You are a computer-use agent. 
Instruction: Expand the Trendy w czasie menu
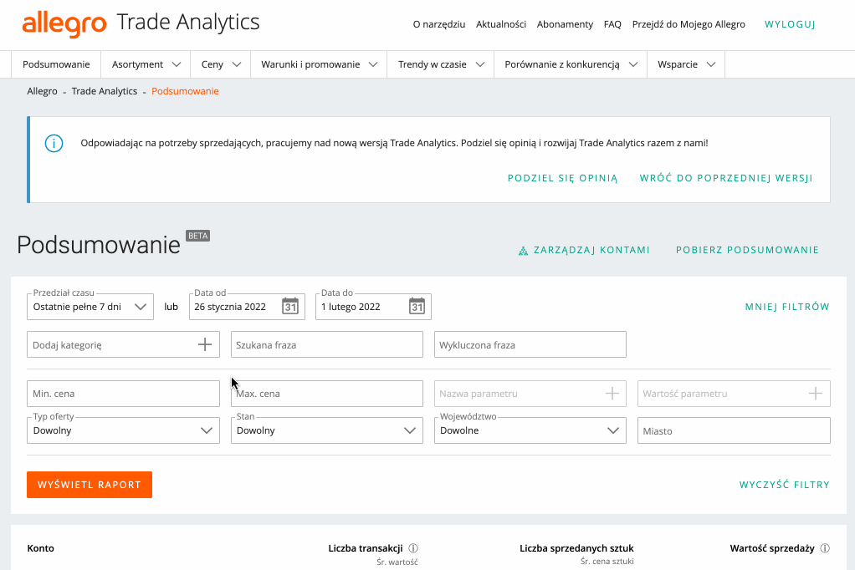pos(441,64)
